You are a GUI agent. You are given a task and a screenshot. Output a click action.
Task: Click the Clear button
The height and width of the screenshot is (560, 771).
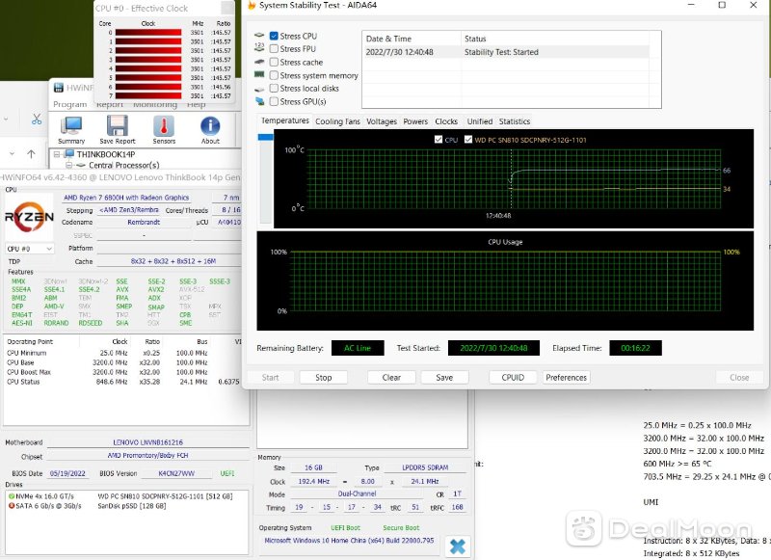tap(391, 378)
